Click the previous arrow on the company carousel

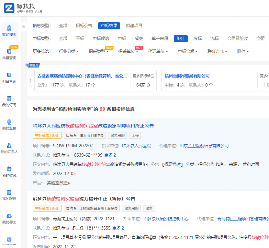click(x=30, y=80)
